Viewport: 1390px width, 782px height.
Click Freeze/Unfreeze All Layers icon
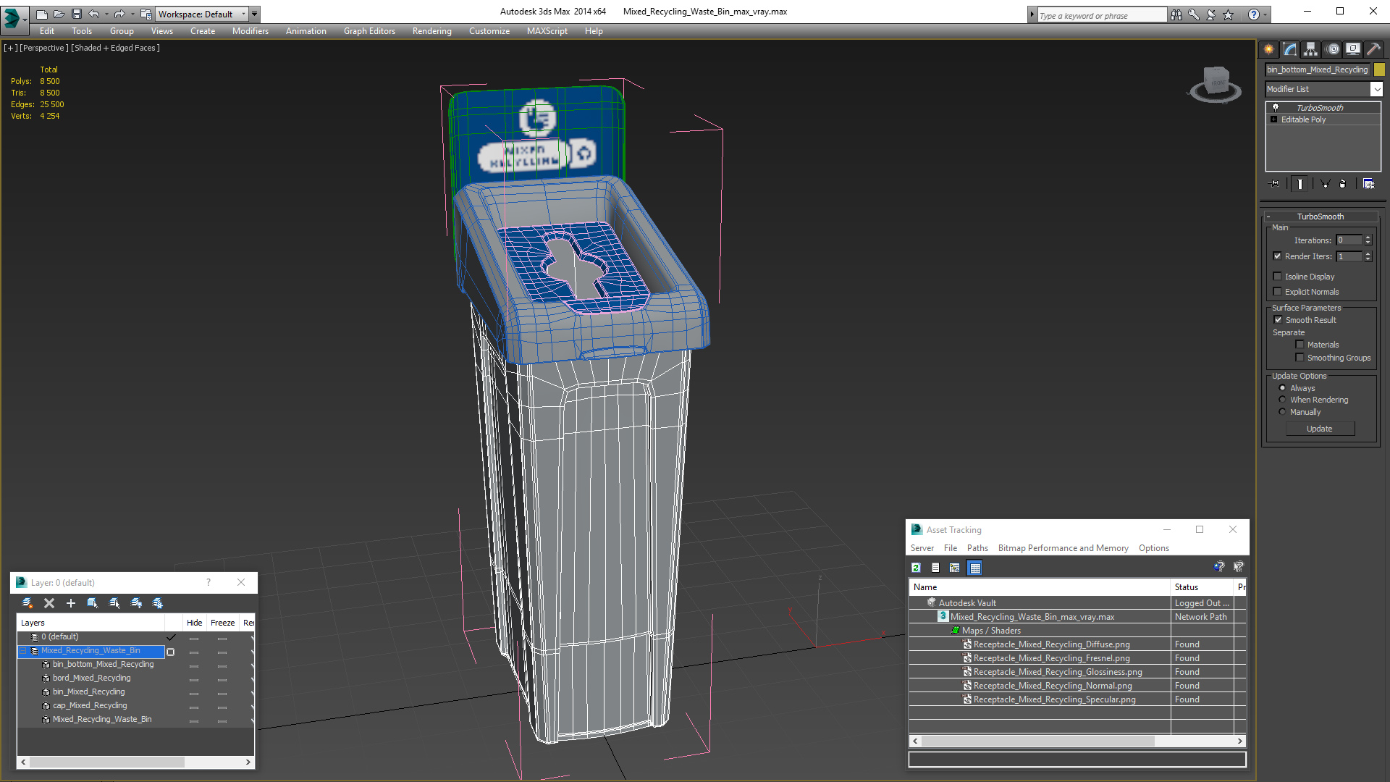pyautogui.click(x=158, y=603)
